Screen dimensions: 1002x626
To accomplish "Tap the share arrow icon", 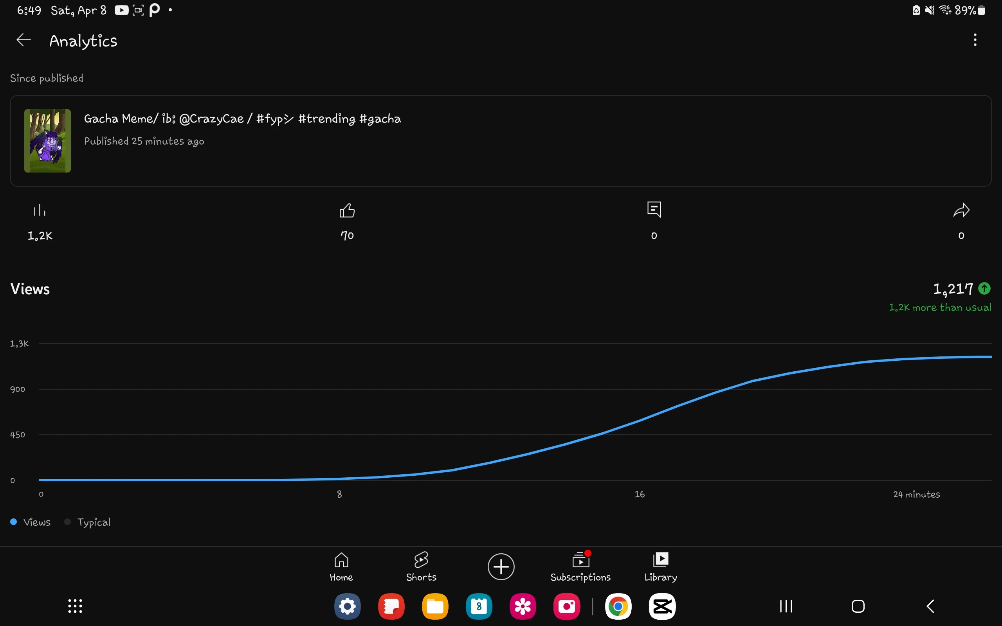I will pos(961,211).
